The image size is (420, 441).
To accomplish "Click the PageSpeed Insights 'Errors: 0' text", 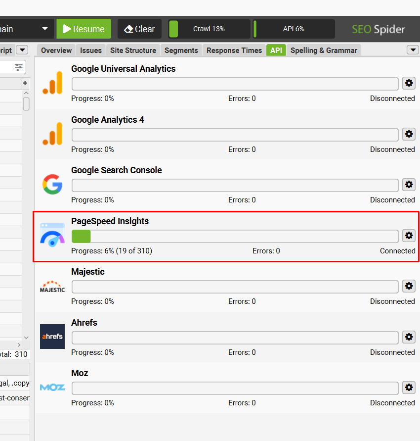I will (x=266, y=250).
